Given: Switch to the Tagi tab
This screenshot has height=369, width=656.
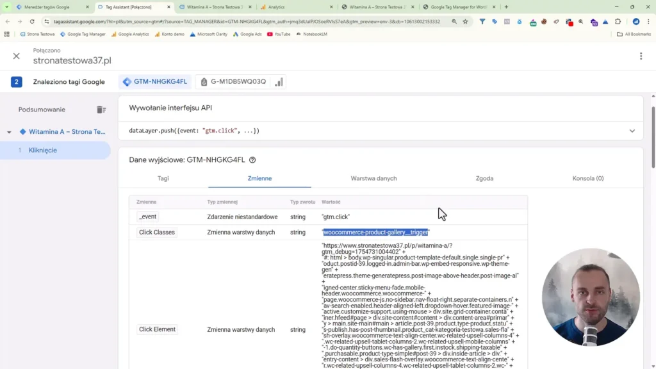Looking at the screenshot, I should [x=163, y=178].
